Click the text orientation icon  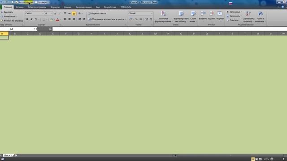80,13
